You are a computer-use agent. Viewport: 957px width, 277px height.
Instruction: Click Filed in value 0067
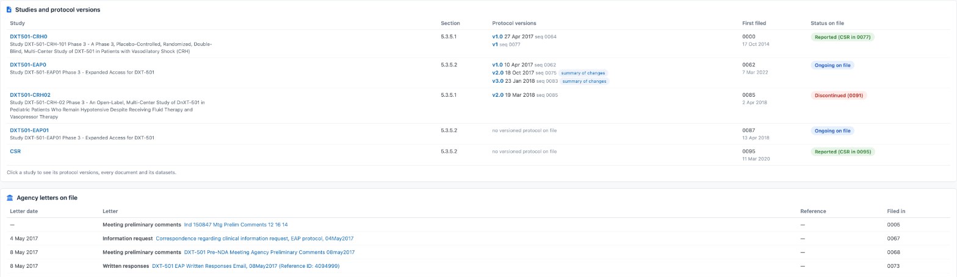pos(893,239)
